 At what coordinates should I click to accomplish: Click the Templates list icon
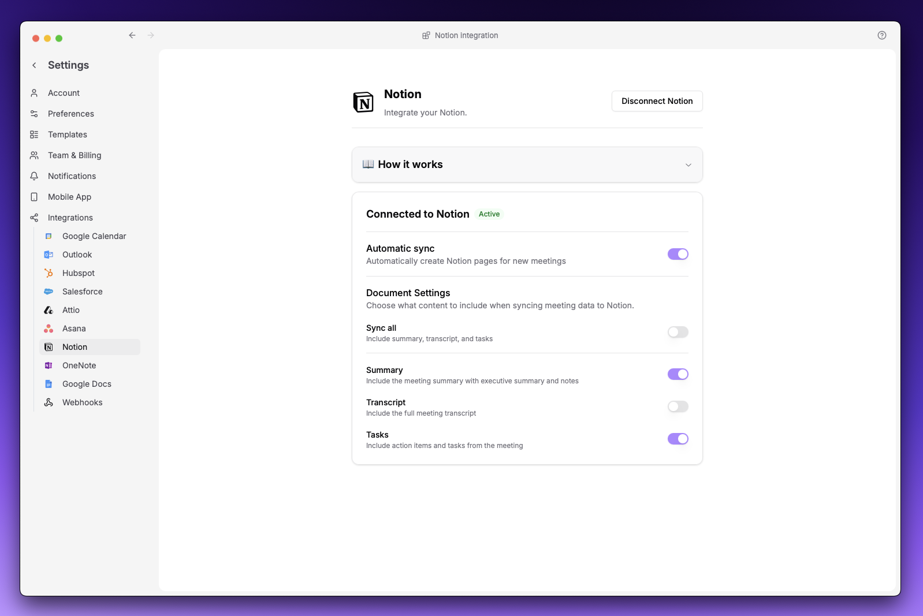tap(34, 135)
